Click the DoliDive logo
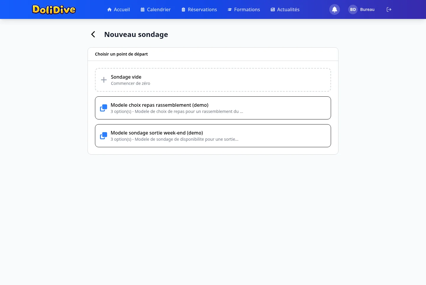This screenshot has width=426, height=285. coord(54,9)
